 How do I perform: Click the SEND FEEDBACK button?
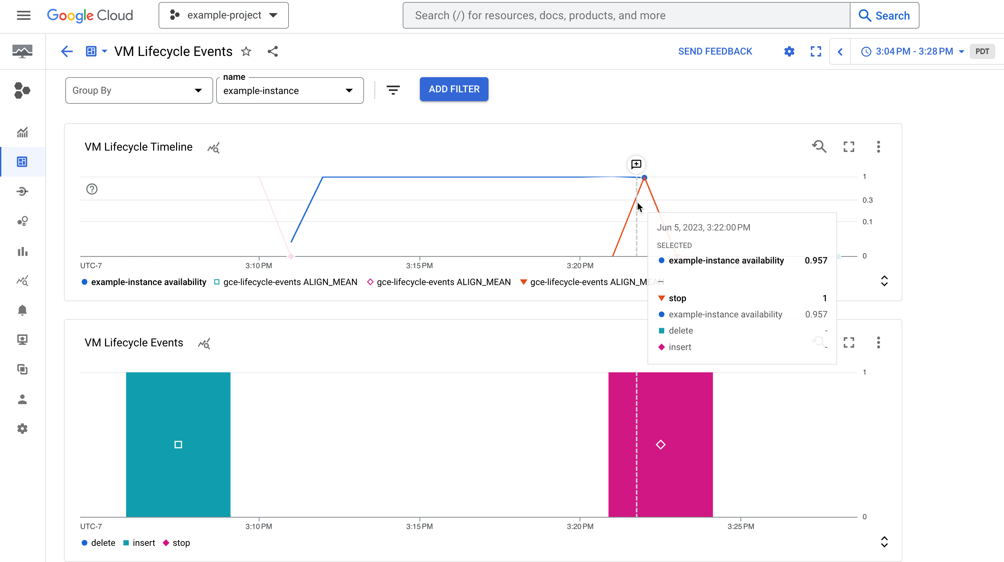coord(715,51)
